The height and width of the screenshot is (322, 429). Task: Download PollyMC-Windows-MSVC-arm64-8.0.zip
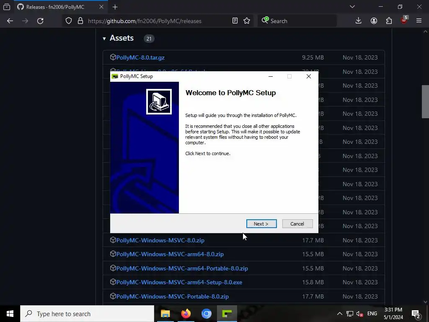(170, 254)
